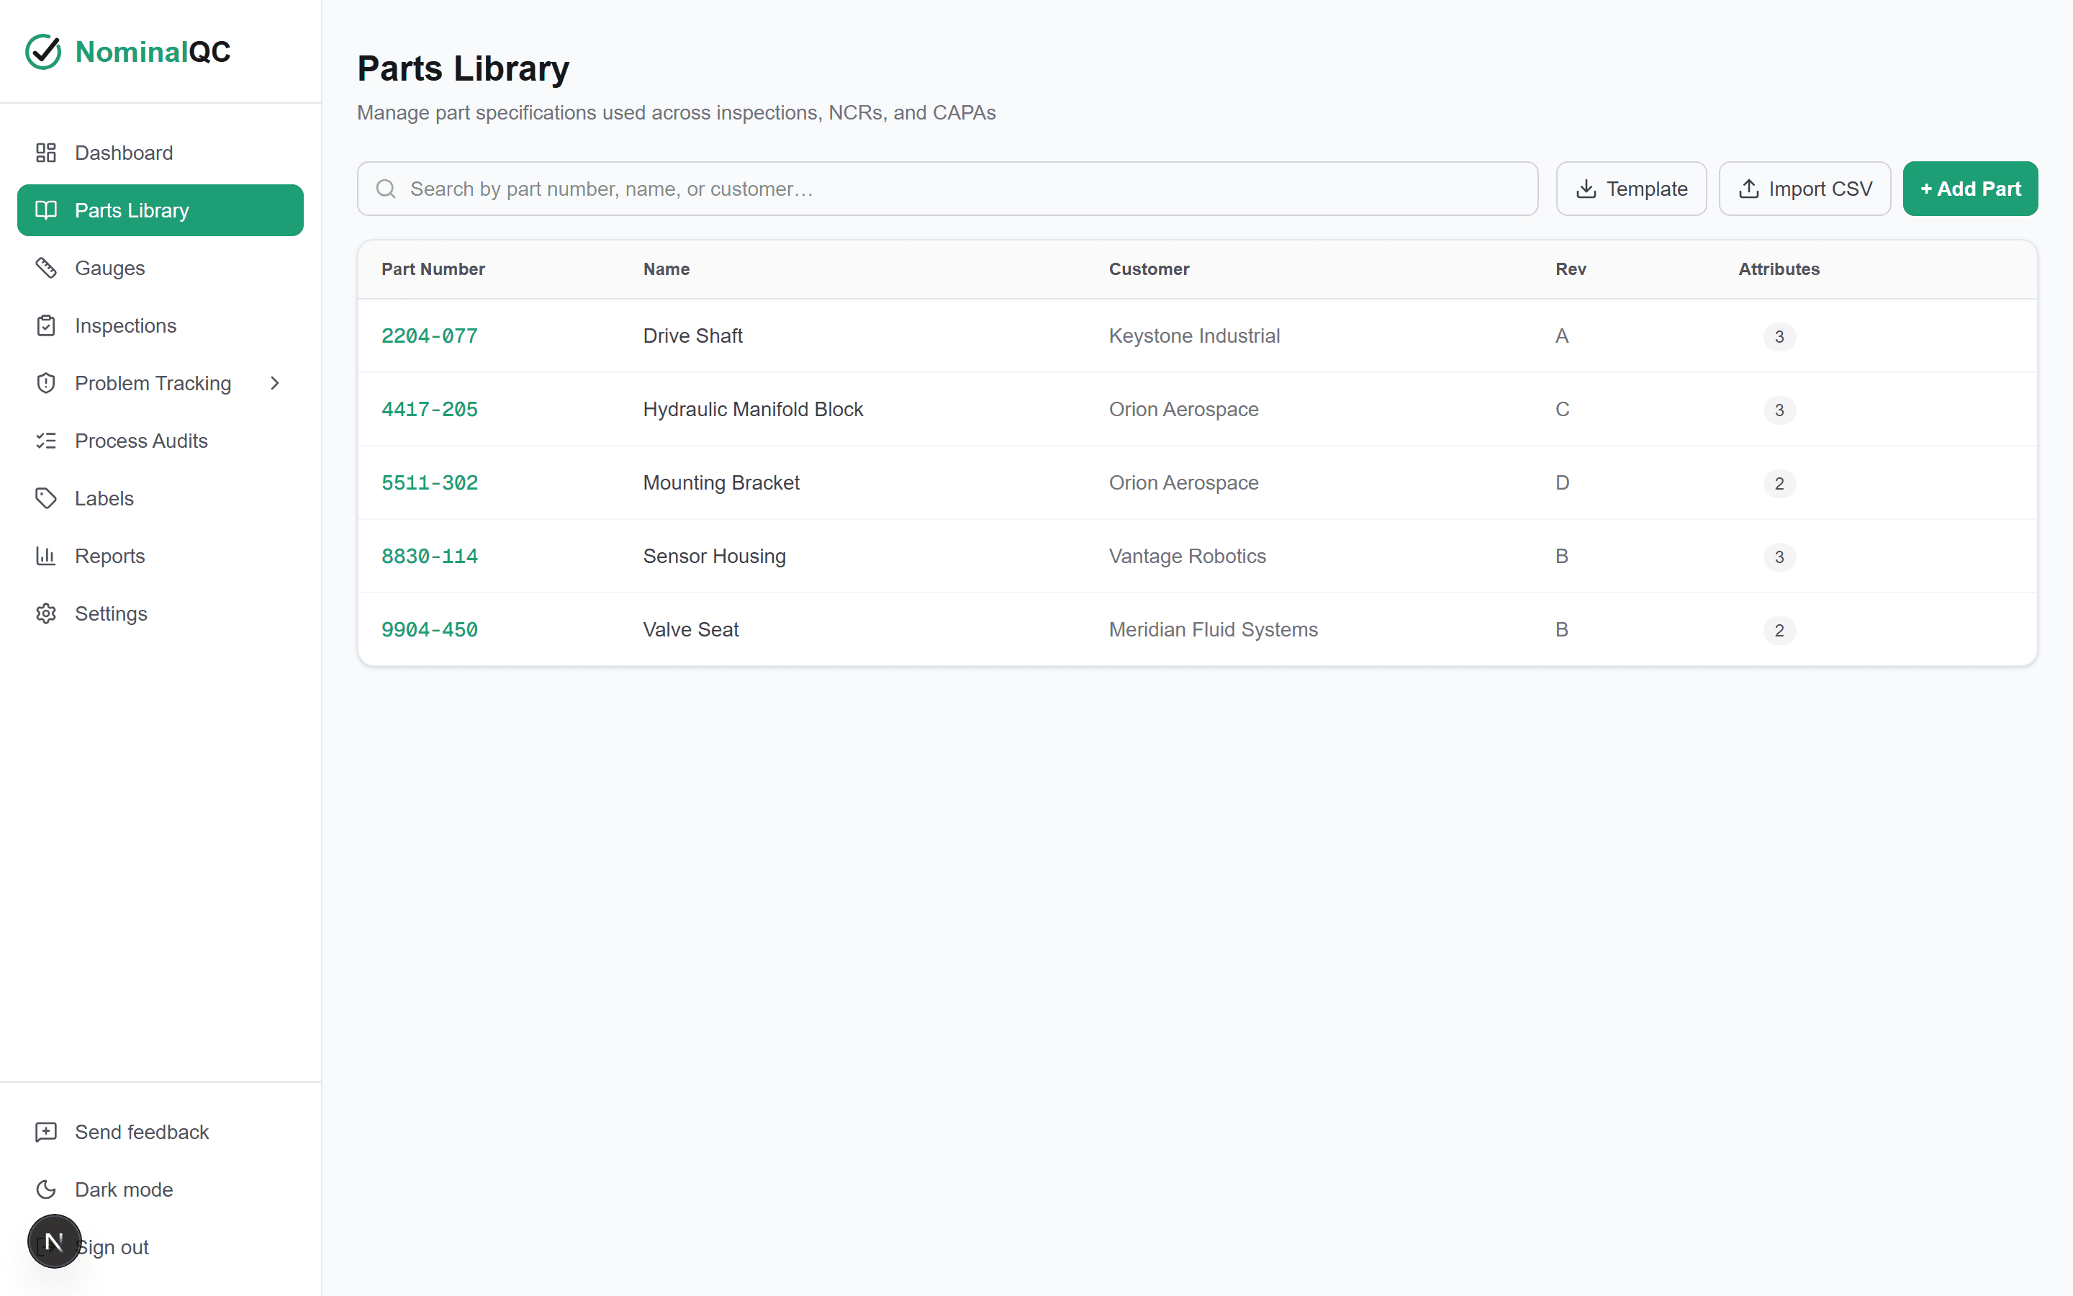
Task: Click the Import CSV button
Action: click(1805, 189)
